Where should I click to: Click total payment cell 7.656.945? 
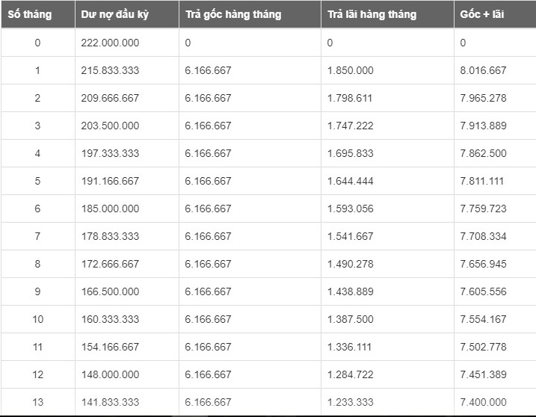click(483, 264)
